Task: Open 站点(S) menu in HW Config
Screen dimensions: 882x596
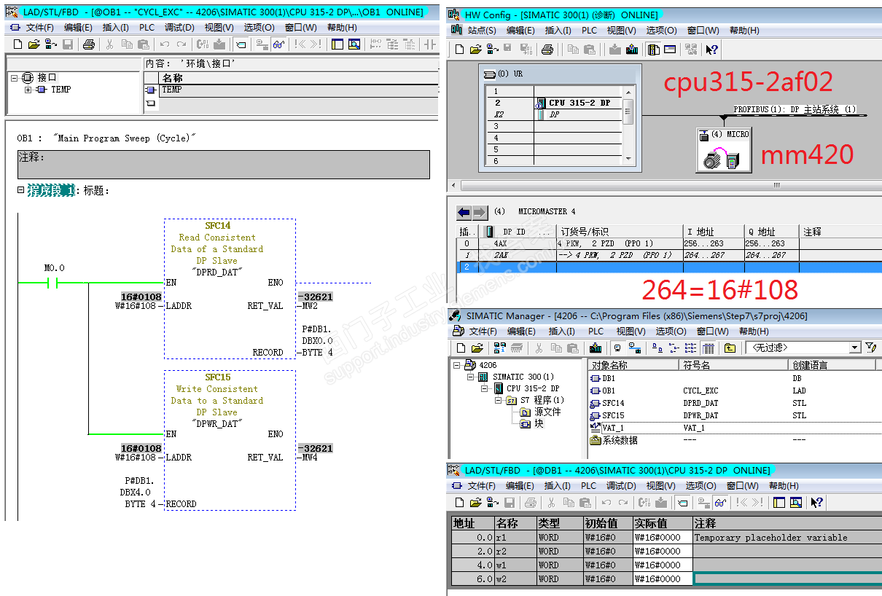Action: (482, 31)
